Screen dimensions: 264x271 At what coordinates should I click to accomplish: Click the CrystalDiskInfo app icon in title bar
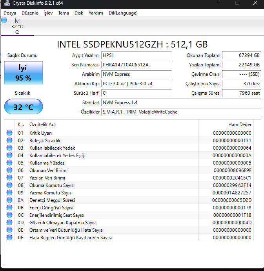(x=6, y=3)
